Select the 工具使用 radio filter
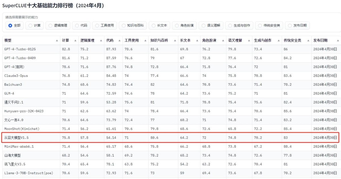This screenshot has height=179, width=341. [x=97, y=26]
